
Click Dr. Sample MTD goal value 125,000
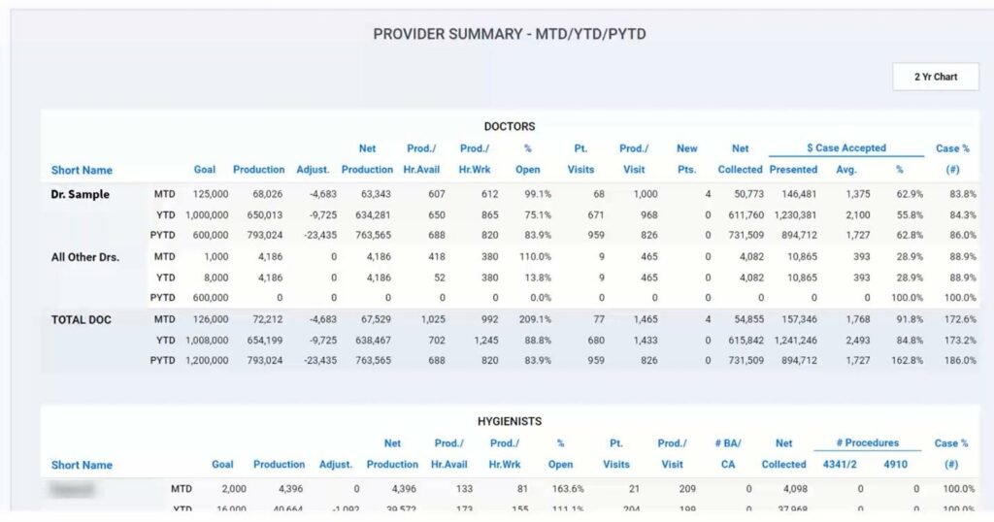[x=211, y=194]
